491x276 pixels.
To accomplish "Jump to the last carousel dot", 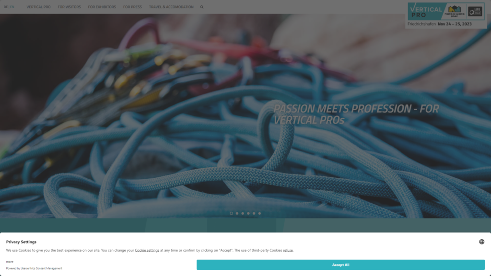I will 259,213.
